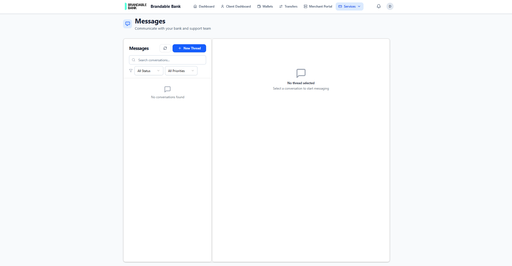Click the Brandable Bank logo
Viewport: 512px width, 266px height.
[x=136, y=6]
